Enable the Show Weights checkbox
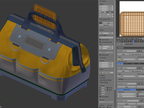Image resolution: width=144 pixels, height=108 pixels. (x=100, y=97)
